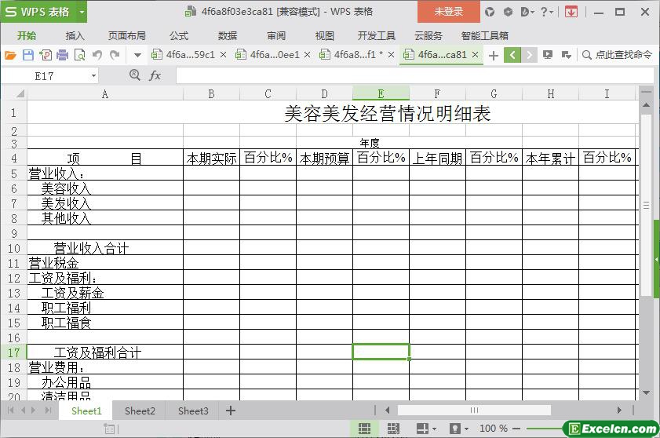Screen dimensions: 660x438
Task: Switch to the 开始 ribbon tab
Action: pyautogui.click(x=27, y=36)
